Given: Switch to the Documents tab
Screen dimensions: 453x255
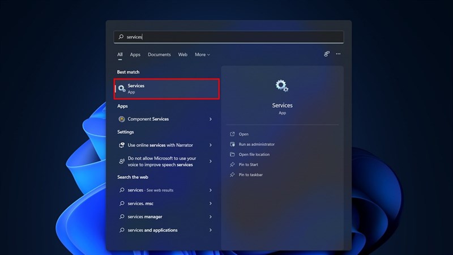Looking at the screenshot, I should [159, 54].
